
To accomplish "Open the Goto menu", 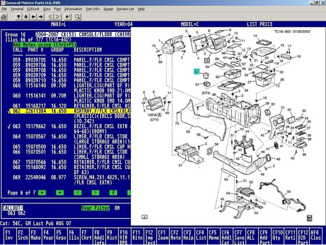I will [47, 9].
